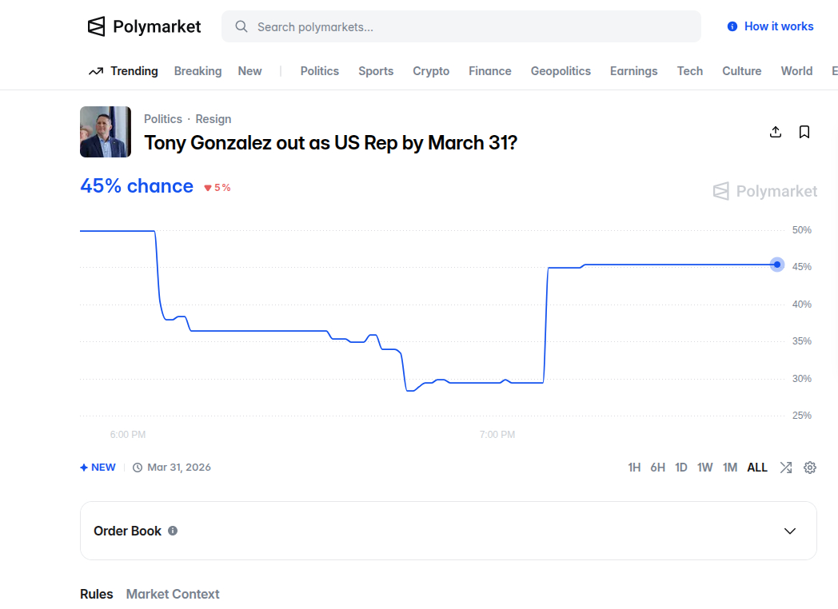Switch to the Market Context tab
Viewport: 838px width, 609px height.
pyautogui.click(x=173, y=594)
